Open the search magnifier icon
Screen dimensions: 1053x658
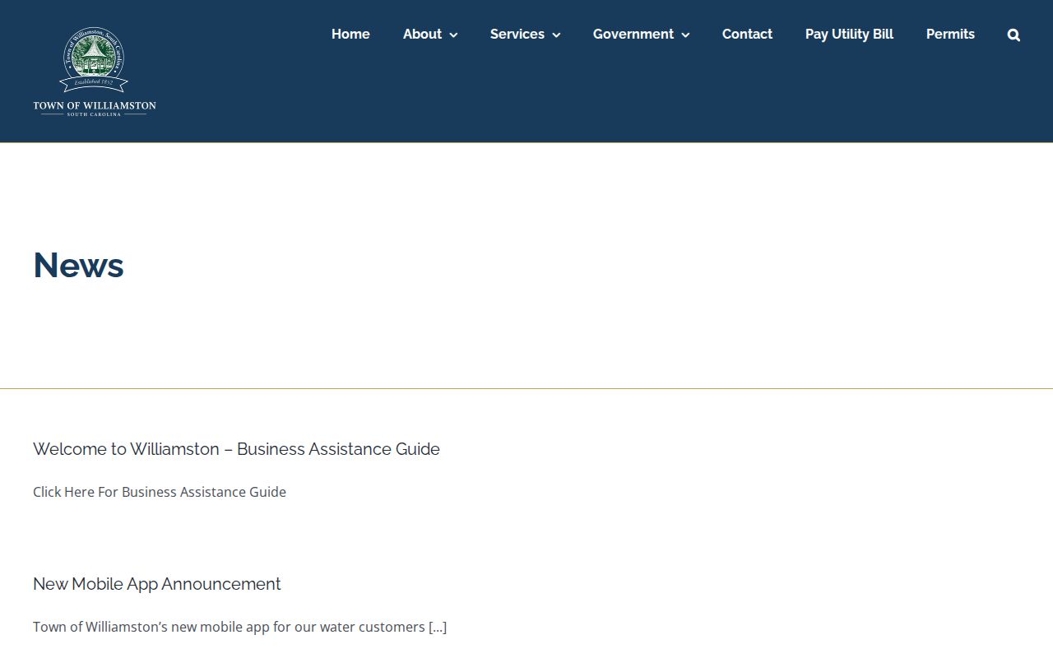(x=1014, y=35)
